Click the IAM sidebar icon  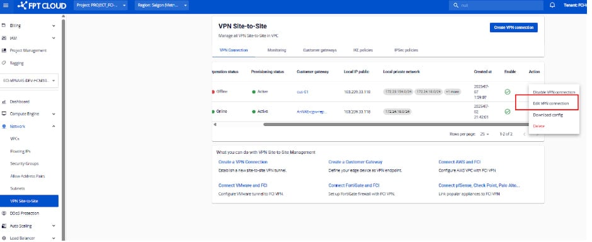4,38
